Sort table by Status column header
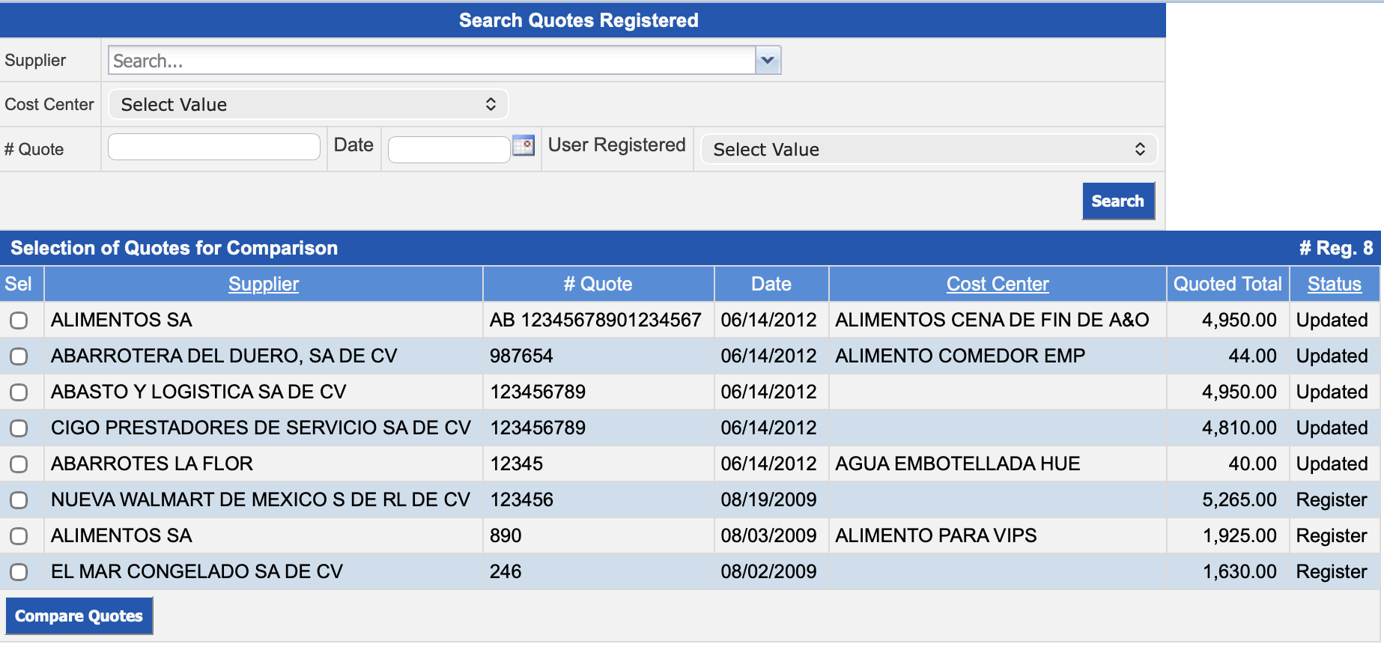Image resolution: width=1384 pixels, height=647 pixels. [1334, 285]
